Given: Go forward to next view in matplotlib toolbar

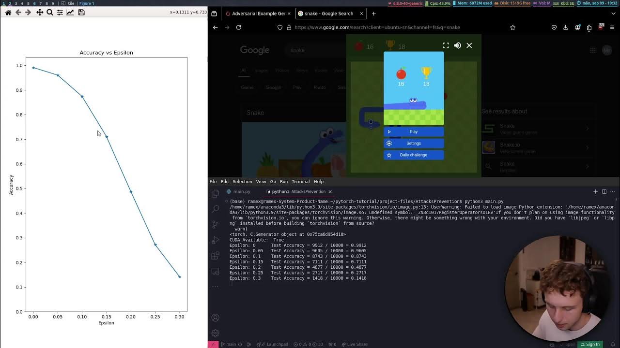Looking at the screenshot, I should point(28,13).
